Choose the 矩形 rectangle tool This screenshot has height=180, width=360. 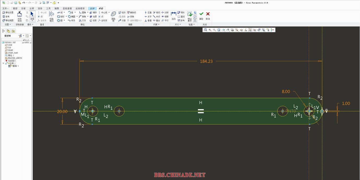(61, 16)
